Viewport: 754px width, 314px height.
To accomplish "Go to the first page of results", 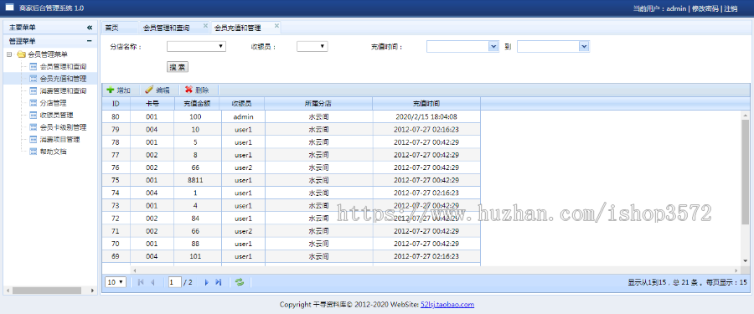I will click(x=141, y=282).
